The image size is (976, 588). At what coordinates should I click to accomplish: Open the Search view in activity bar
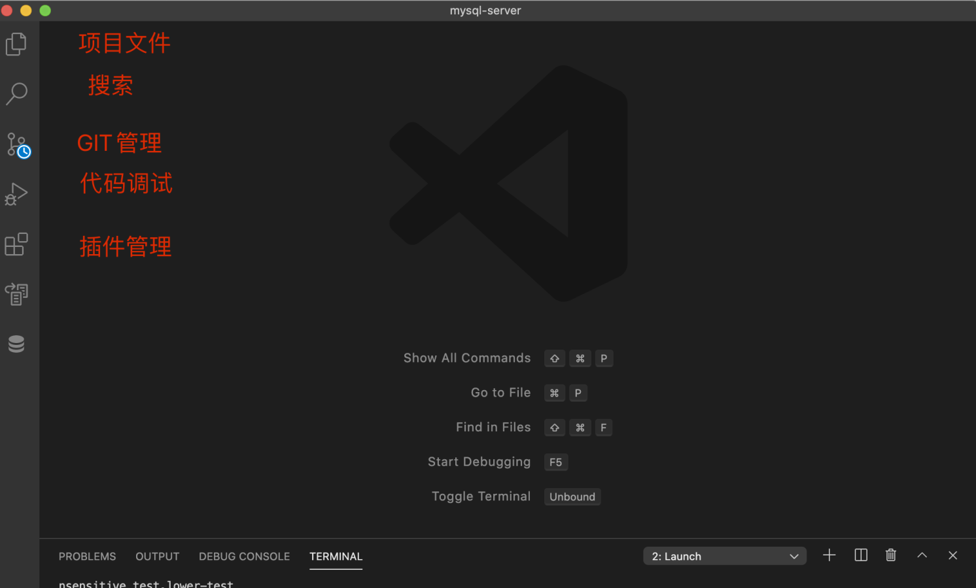(x=16, y=94)
